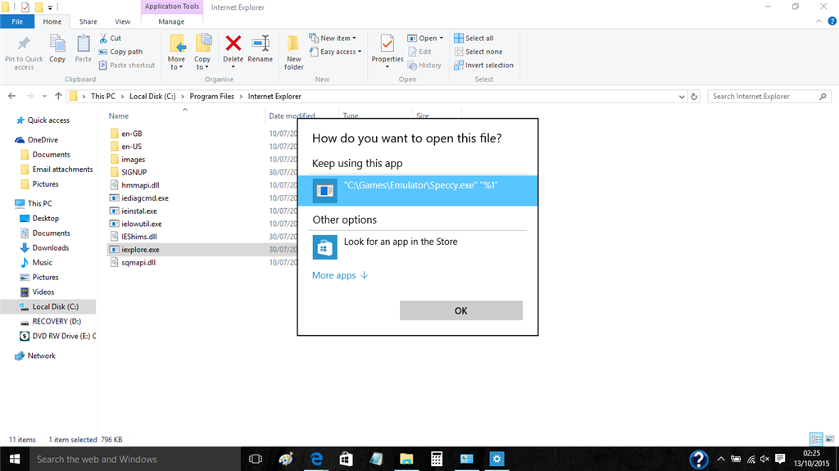The width and height of the screenshot is (839, 471).
Task: Click the More apps link
Action: (x=340, y=275)
